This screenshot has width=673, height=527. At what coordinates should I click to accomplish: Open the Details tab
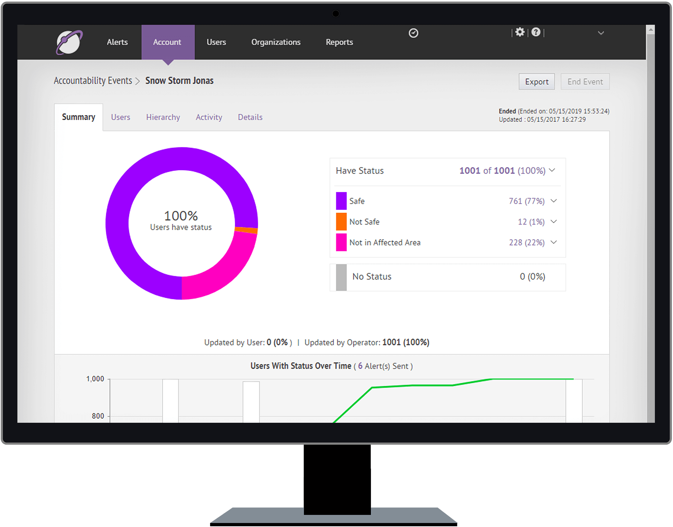click(250, 117)
